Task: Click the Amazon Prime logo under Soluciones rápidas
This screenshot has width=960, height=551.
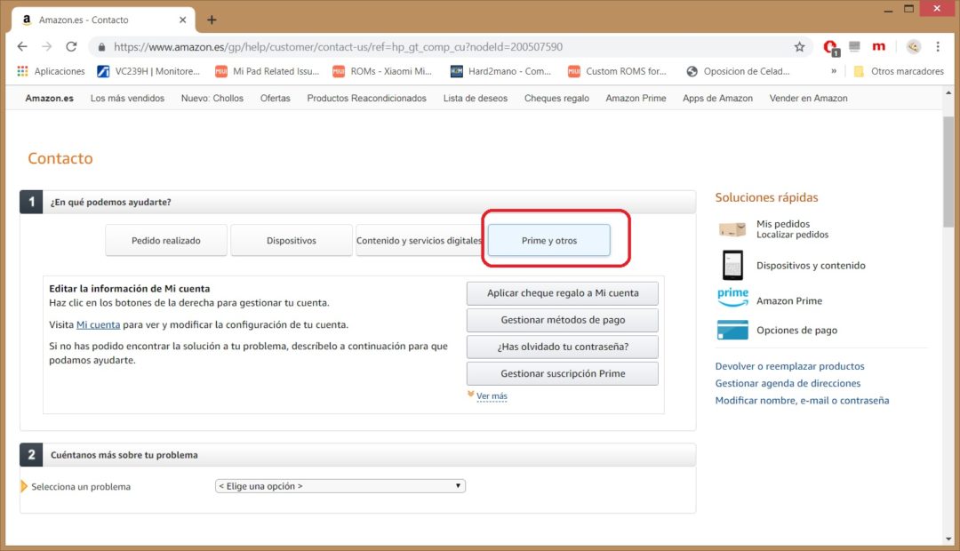Action: click(x=732, y=299)
